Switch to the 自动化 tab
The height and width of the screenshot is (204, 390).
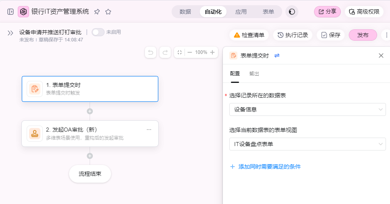[x=213, y=12]
